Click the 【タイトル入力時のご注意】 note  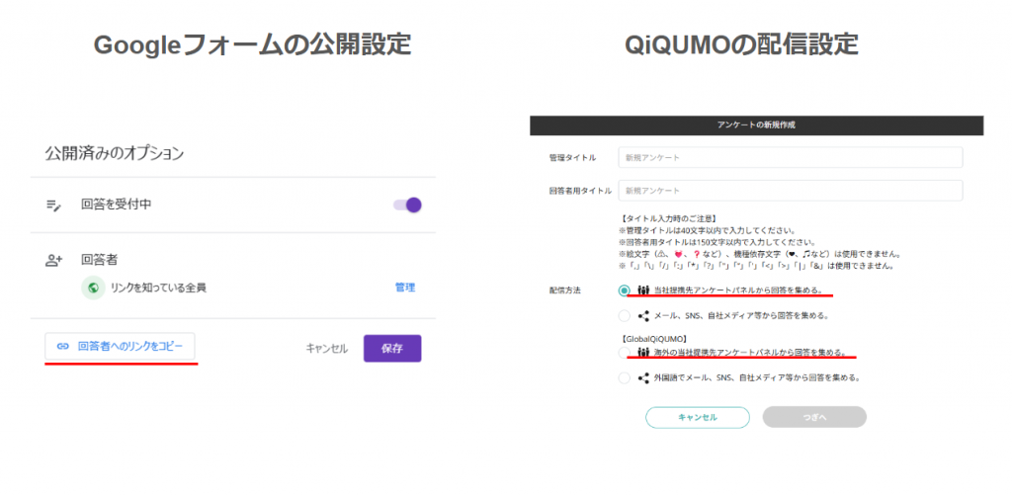click(x=667, y=219)
